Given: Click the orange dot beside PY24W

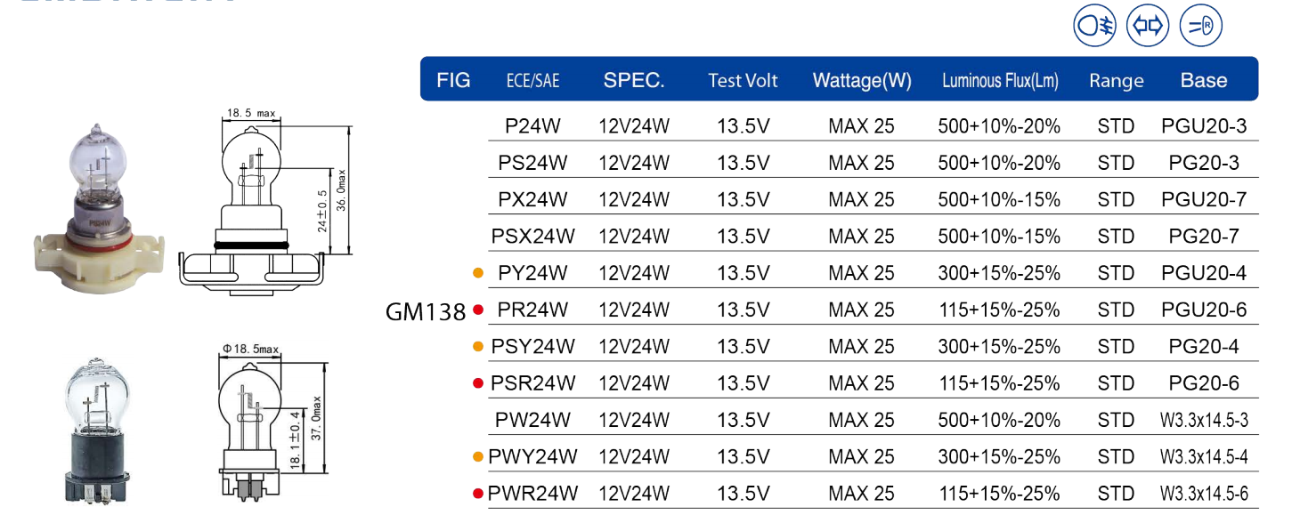Looking at the screenshot, I should pos(478,273).
